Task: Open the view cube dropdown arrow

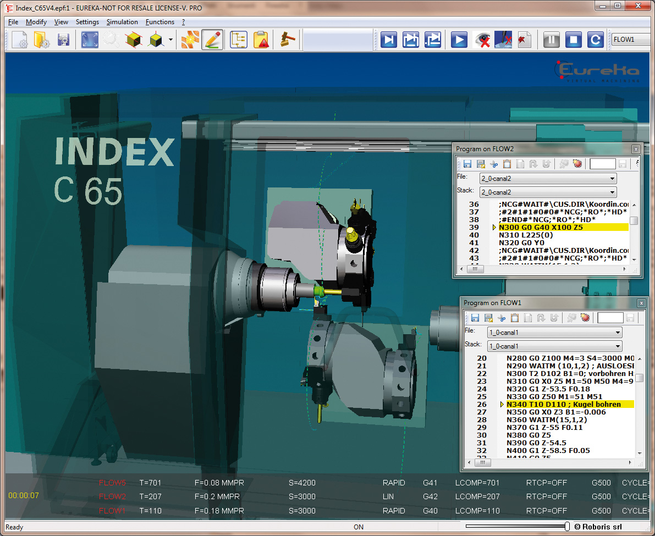Action: tap(170, 40)
